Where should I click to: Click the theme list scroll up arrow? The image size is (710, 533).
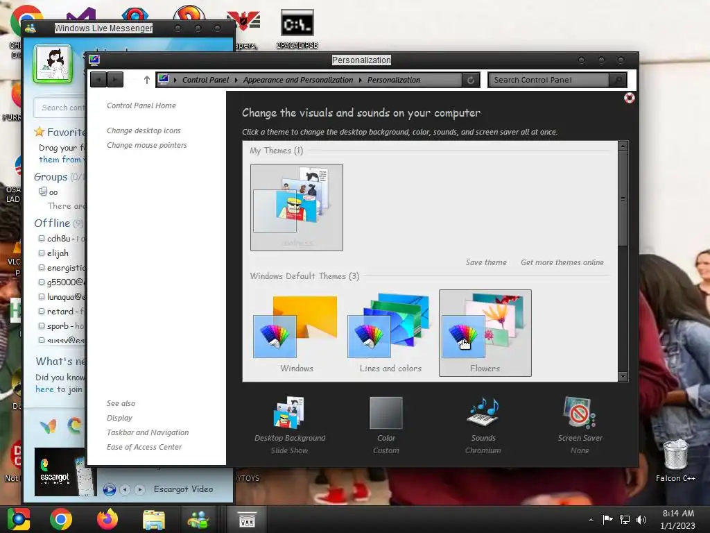(x=623, y=146)
